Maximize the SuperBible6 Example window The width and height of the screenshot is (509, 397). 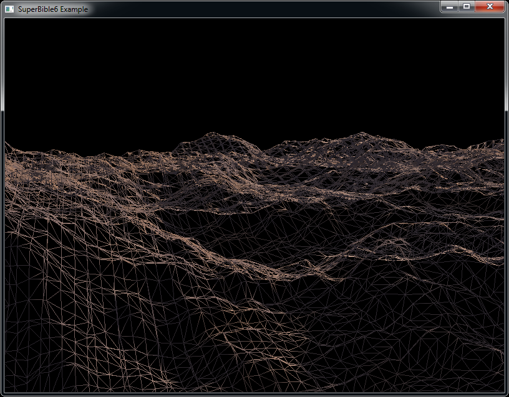pyautogui.click(x=466, y=6)
